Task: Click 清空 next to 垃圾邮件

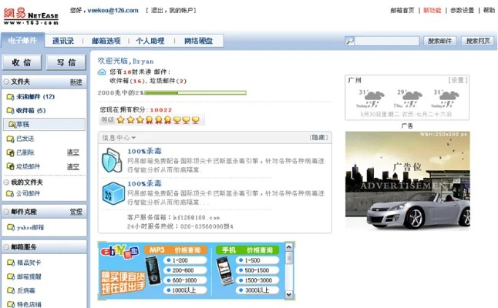Action: coord(73,166)
